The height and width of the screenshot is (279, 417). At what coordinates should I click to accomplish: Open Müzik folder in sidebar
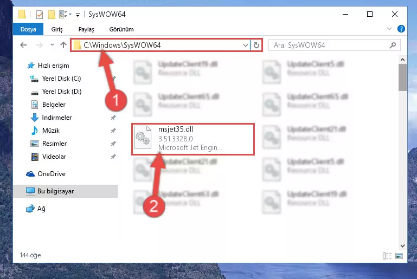(51, 131)
